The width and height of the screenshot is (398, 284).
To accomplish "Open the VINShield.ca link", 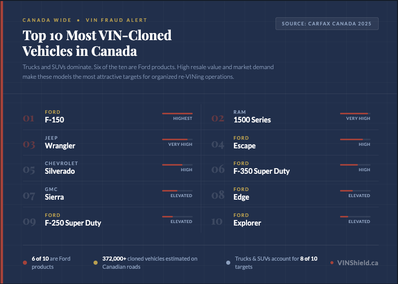I will [x=358, y=263].
